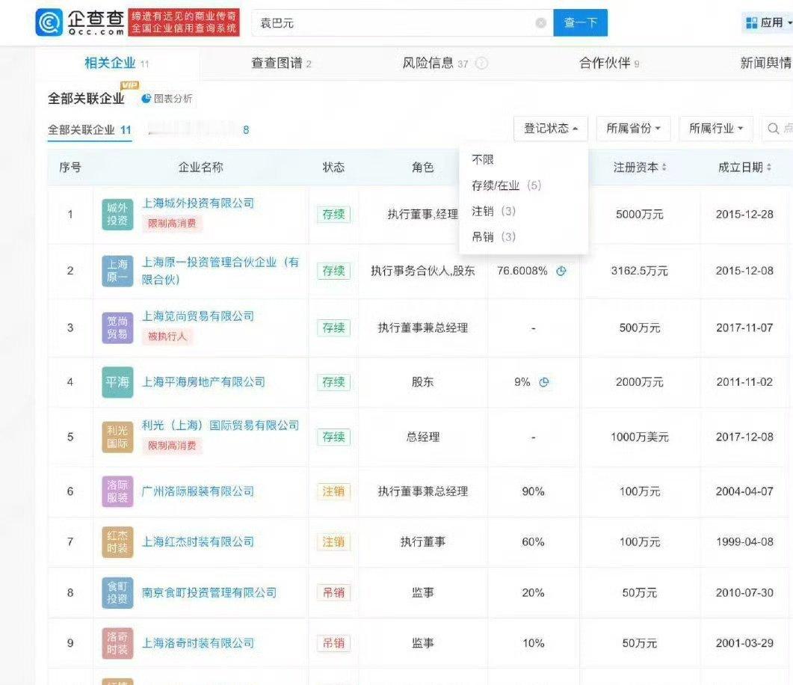The height and width of the screenshot is (685, 793).
Task: Select 注销 (3) filter option
Action: click(493, 211)
